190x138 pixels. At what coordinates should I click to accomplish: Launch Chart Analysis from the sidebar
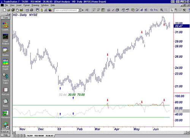coord(5,36)
